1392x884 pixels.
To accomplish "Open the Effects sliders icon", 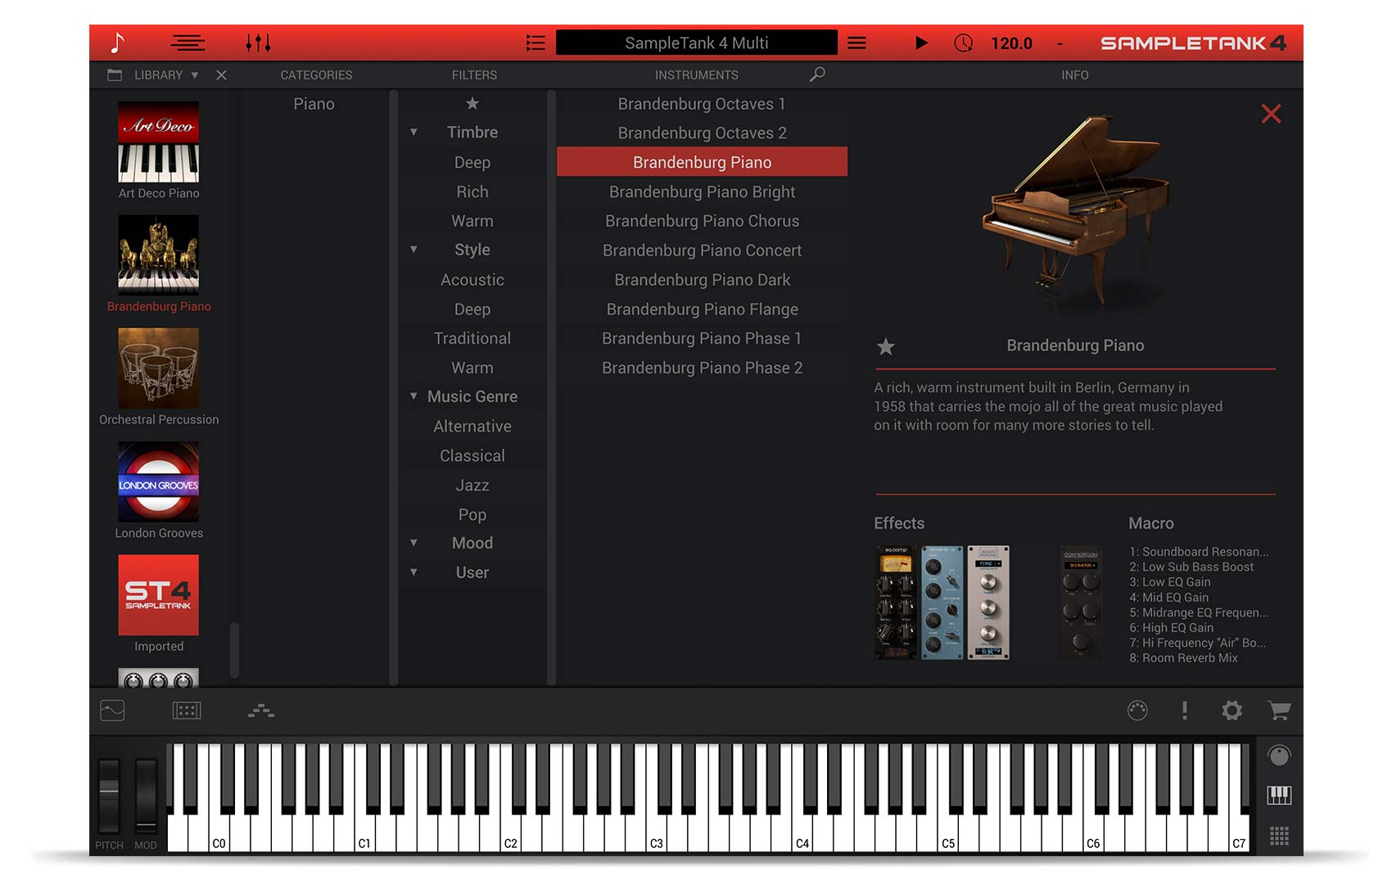I will pyautogui.click(x=257, y=43).
